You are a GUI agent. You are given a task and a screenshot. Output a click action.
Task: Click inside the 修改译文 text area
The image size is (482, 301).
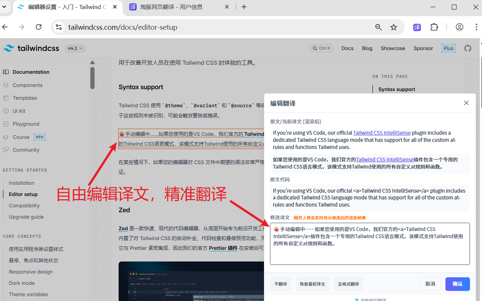(370, 244)
